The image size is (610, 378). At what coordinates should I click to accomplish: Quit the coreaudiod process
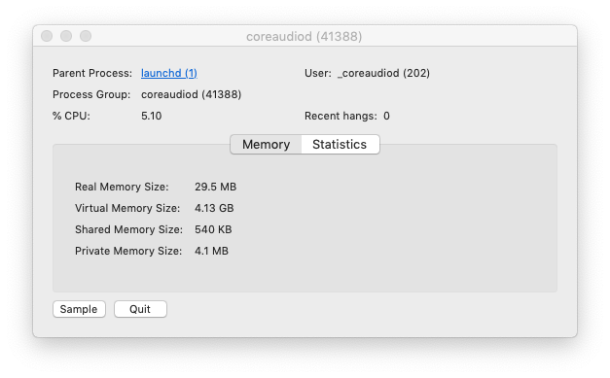pyautogui.click(x=140, y=309)
